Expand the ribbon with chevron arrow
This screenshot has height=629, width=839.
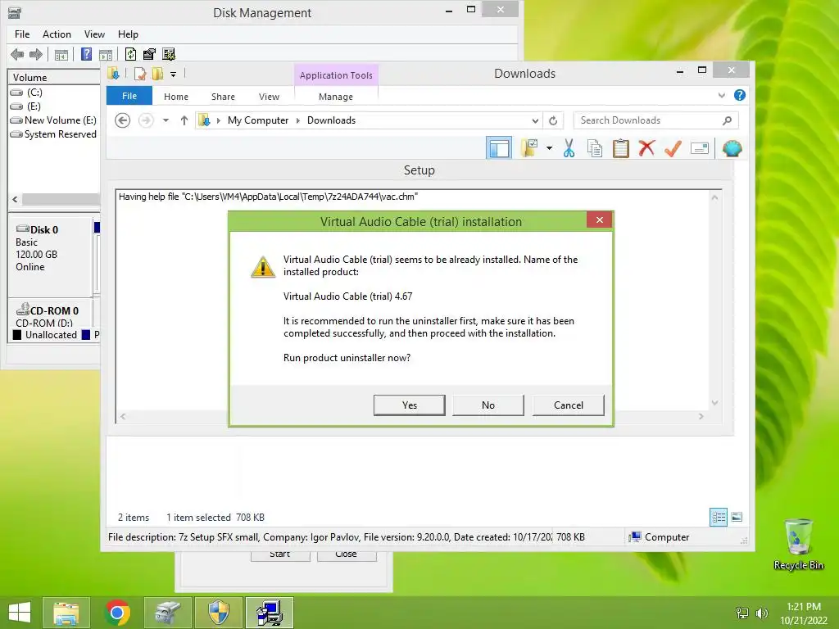[x=721, y=96]
